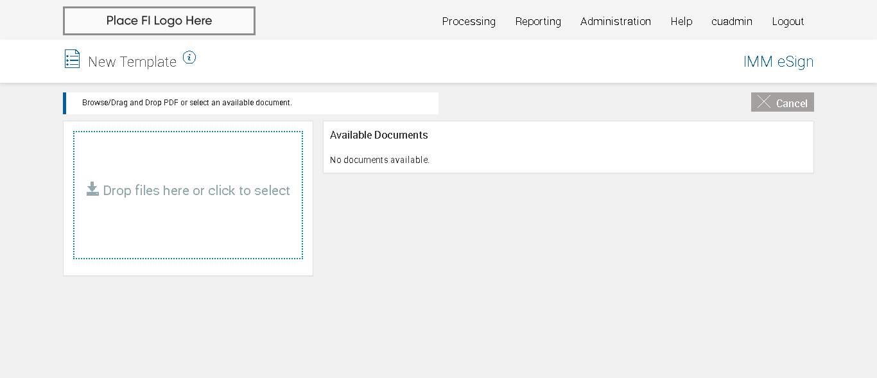Expand the cuadmin user menu
The width and height of the screenshot is (877, 378).
pyautogui.click(x=731, y=21)
